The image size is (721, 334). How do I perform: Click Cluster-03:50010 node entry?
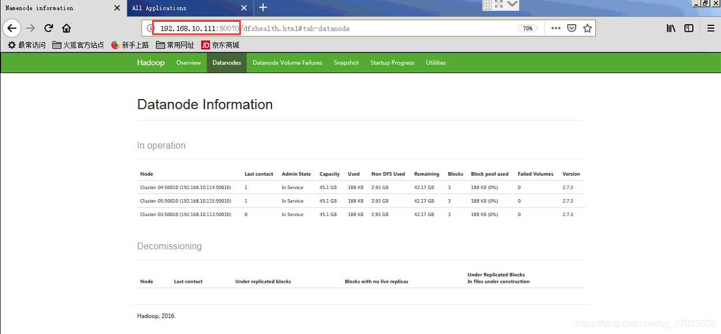(186, 214)
